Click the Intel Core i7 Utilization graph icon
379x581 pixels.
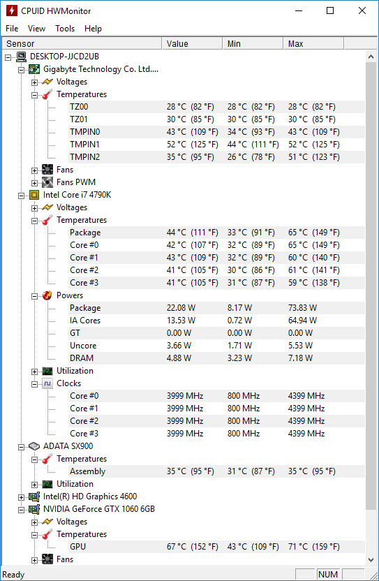pos(47,371)
